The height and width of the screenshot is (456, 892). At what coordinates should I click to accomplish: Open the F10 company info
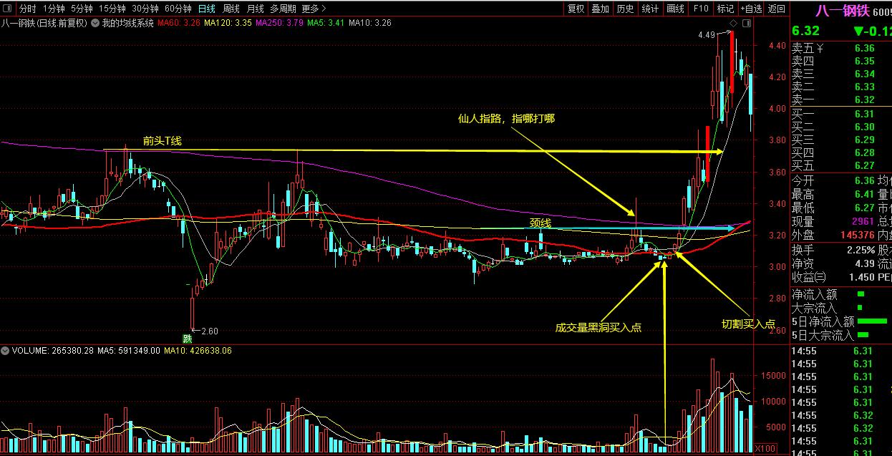701,9
